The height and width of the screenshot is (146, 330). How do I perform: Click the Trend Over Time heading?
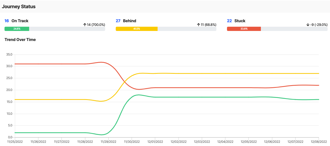coord(20,40)
